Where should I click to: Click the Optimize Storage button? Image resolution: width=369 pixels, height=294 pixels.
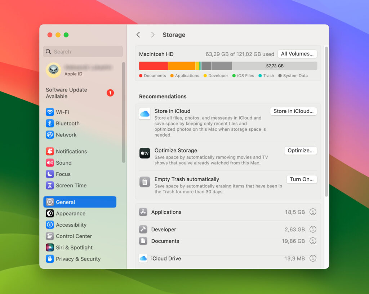click(300, 151)
